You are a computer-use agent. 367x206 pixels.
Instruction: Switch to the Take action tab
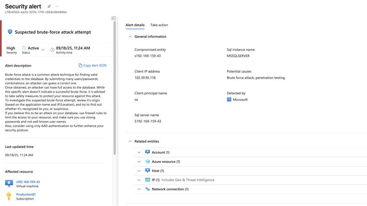click(159, 25)
